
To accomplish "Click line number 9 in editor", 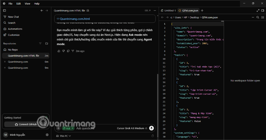I will coord(165,55).
